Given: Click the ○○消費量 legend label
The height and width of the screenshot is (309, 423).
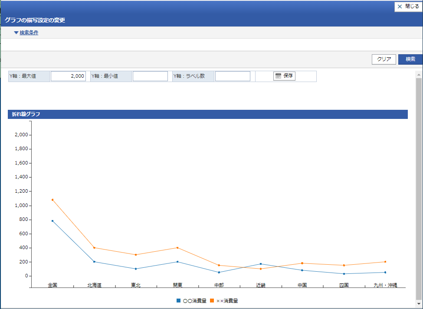Looking at the screenshot, I should click(194, 301).
